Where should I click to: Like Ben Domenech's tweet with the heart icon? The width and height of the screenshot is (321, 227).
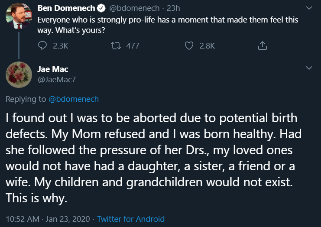pyautogui.click(x=189, y=45)
